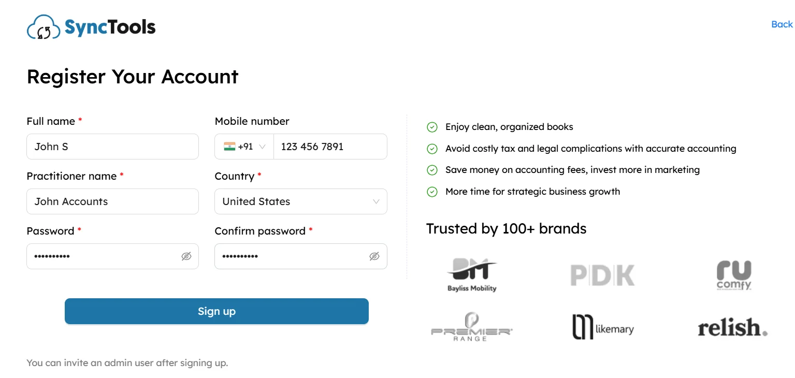795x378 pixels.
Task: Click the RU Comfy brand logo
Action: (x=733, y=275)
